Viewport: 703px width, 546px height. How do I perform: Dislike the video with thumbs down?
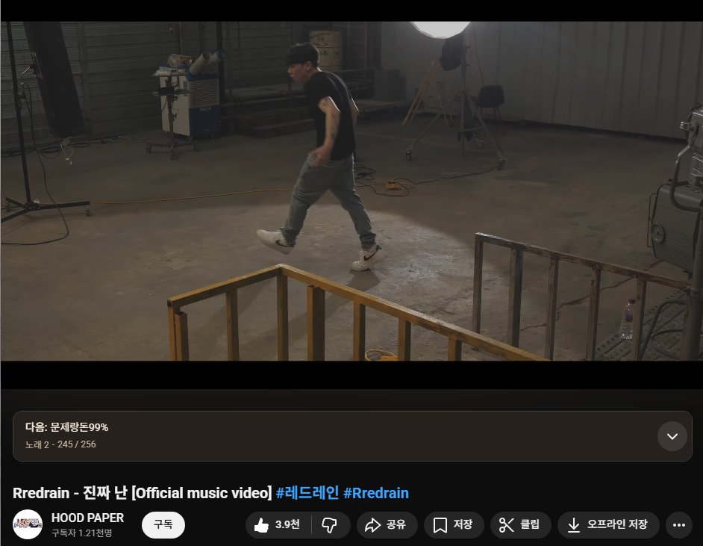pos(330,525)
